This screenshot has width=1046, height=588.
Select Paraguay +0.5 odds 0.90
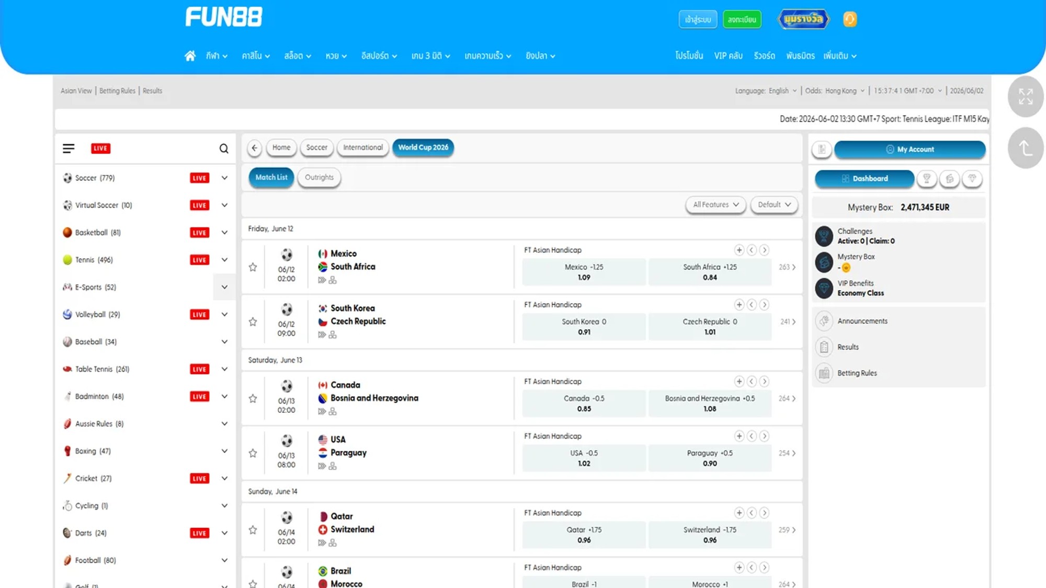pyautogui.click(x=710, y=458)
